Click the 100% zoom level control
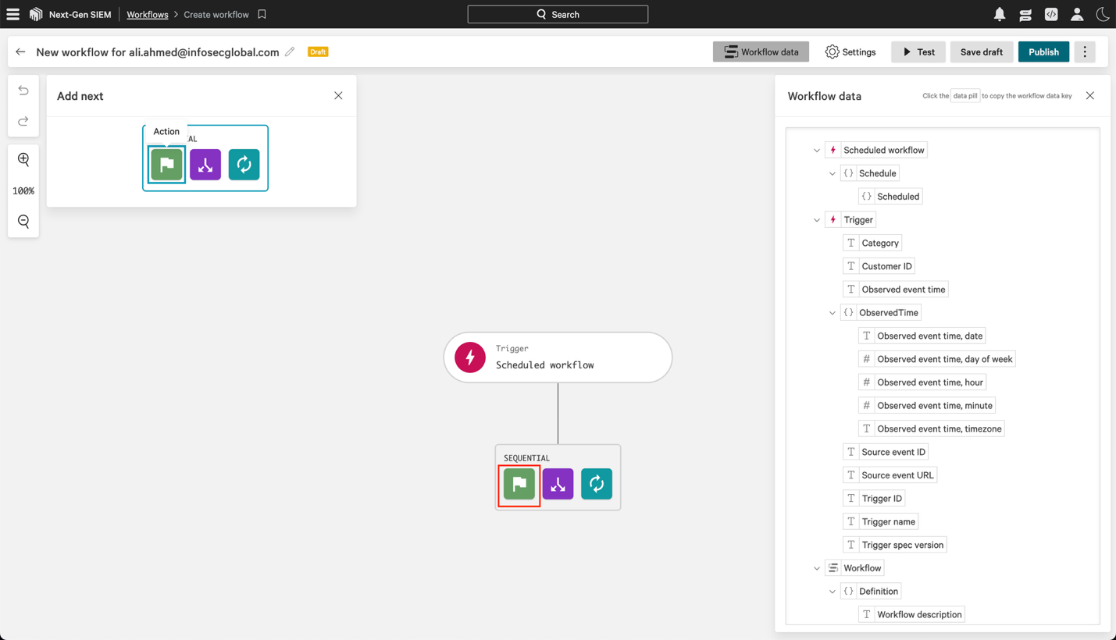Image resolution: width=1116 pixels, height=640 pixels. [x=23, y=190]
